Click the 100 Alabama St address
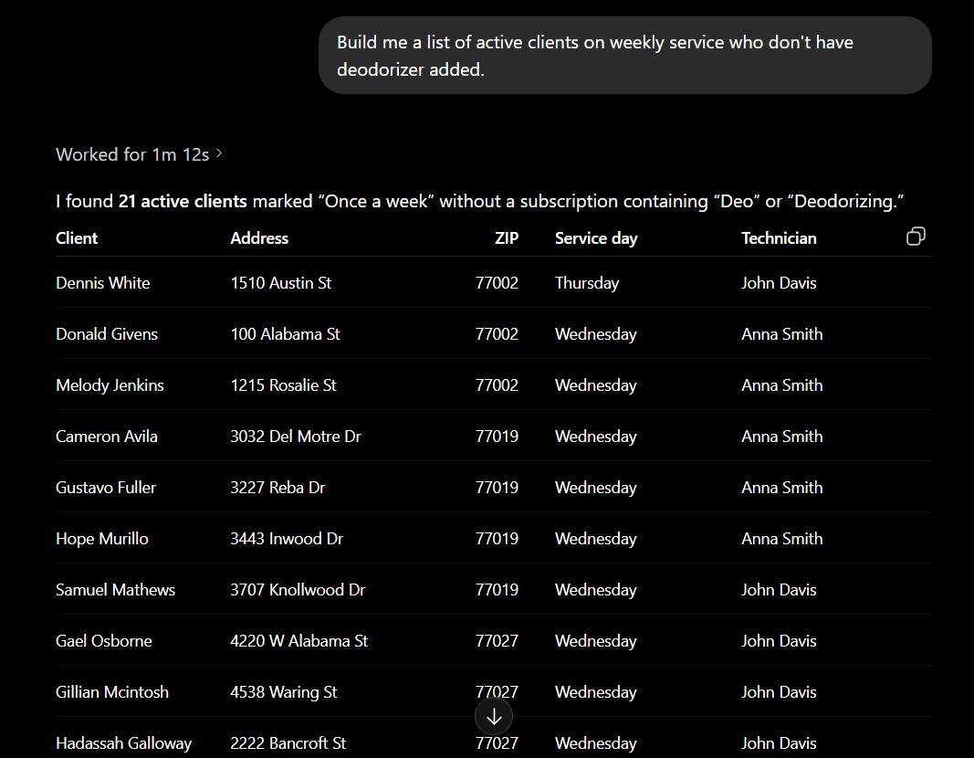Screen dimensions: 974x758 [x=285, y=333]
